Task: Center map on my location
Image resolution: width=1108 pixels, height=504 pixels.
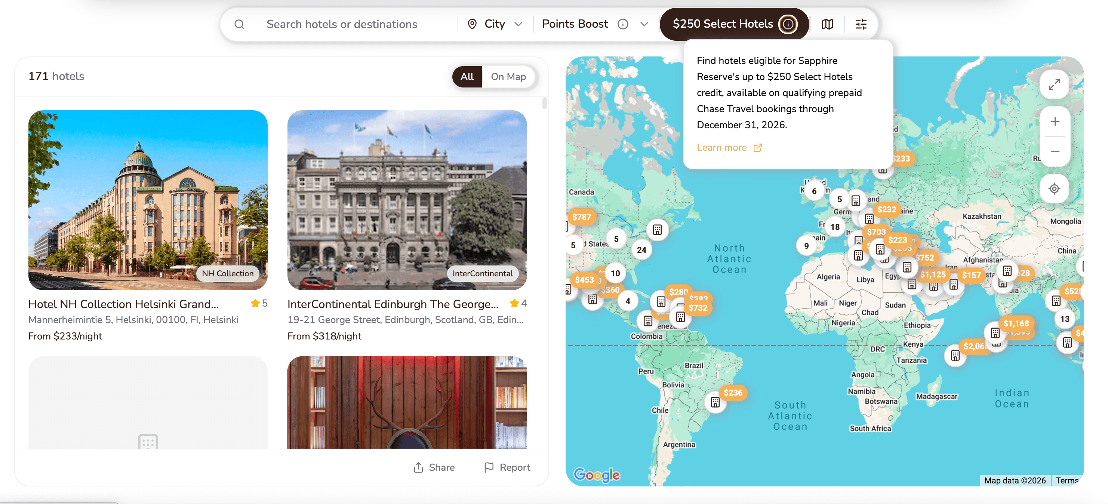Action: pyautogui.click(x=1054, y=189)
